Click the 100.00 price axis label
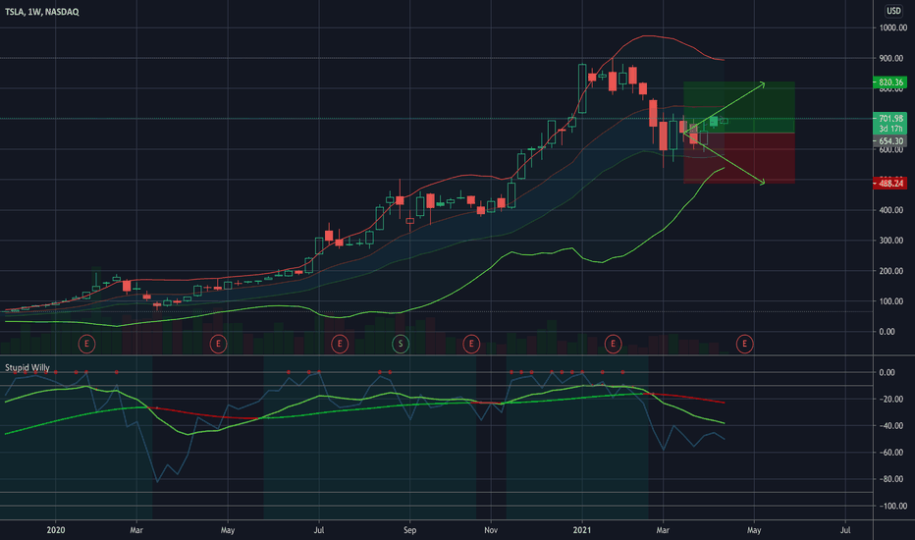The width and height of the screenshot is (915, 540). pos(891,301)
